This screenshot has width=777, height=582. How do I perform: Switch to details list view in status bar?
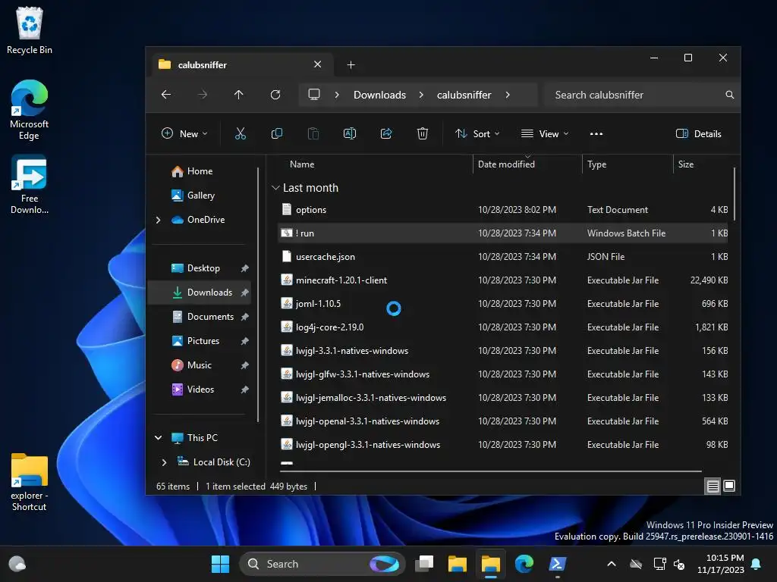[713, 487]
